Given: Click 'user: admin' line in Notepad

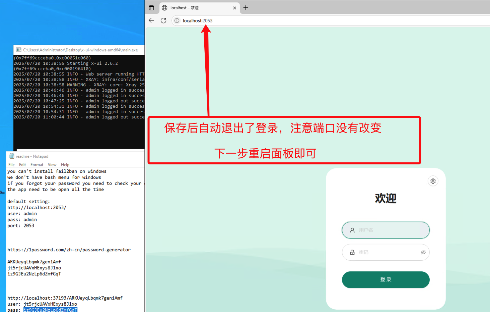Looking at the screenshot, I should 22,213.
